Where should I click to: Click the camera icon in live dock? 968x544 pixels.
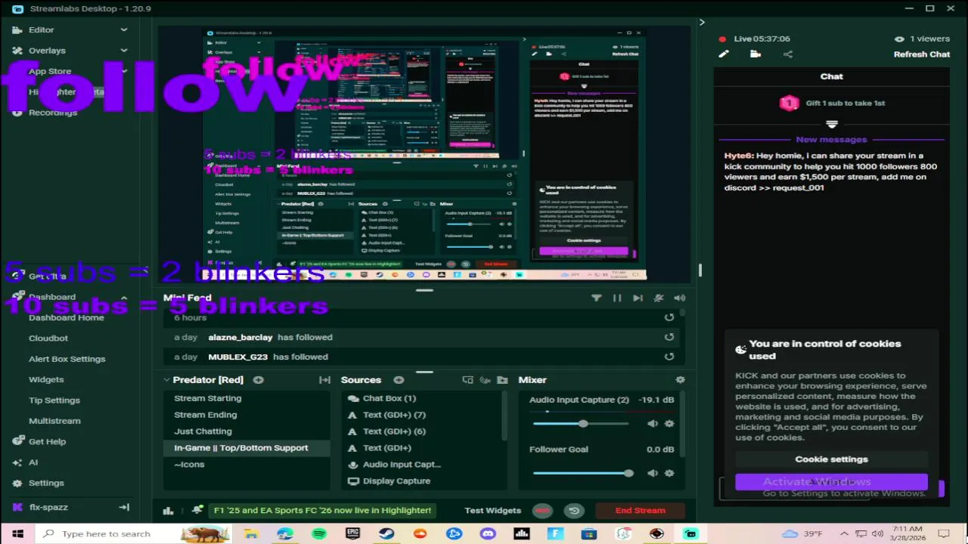click(755, 54)
